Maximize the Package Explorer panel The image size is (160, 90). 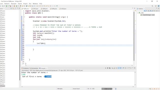[19, 8]
